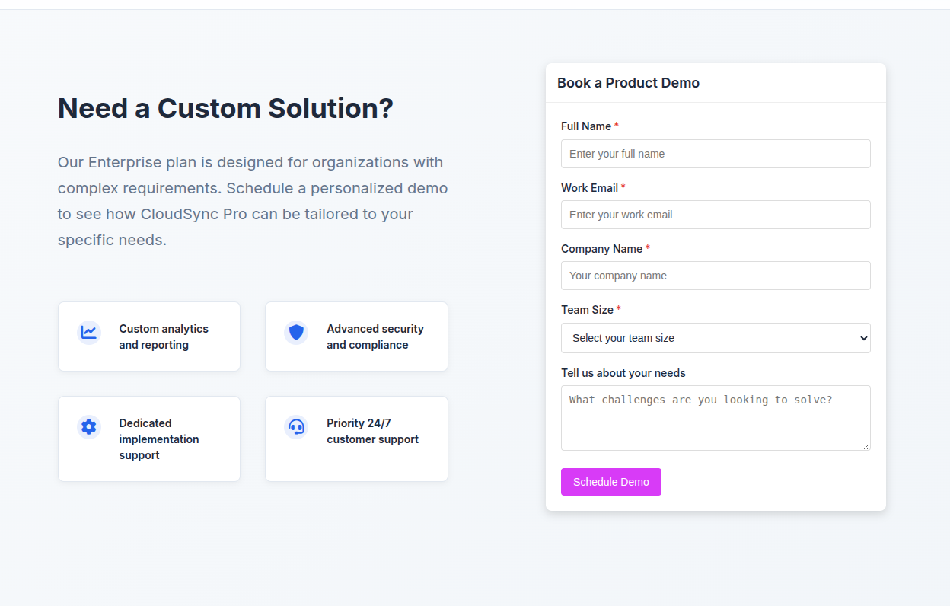The image size is (950, 606).
Task: Click the 'Book a Product Demo' heading
Action: (x=628, y=82)
